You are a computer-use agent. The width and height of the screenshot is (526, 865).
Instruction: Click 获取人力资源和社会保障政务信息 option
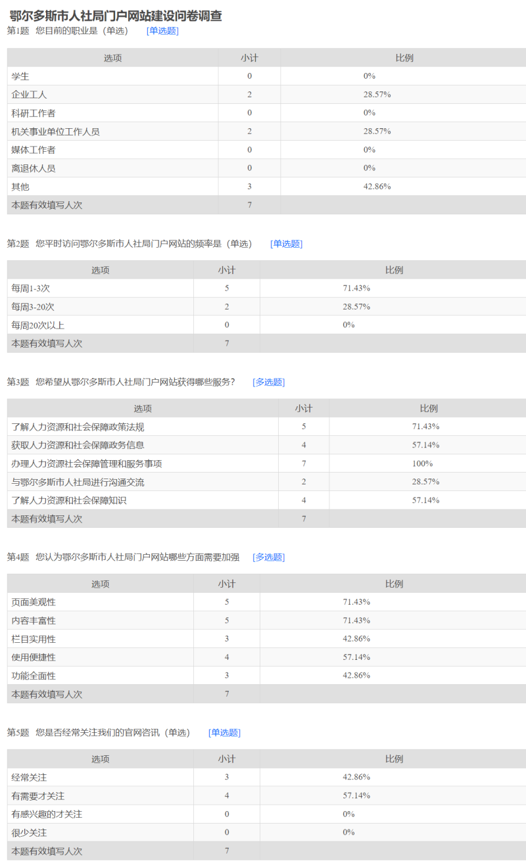[x=78, y=445]
